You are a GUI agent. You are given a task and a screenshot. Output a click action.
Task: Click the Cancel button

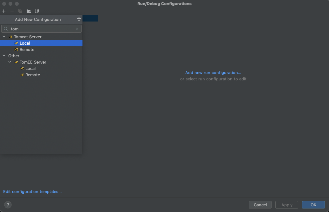(x=260, y=205)
